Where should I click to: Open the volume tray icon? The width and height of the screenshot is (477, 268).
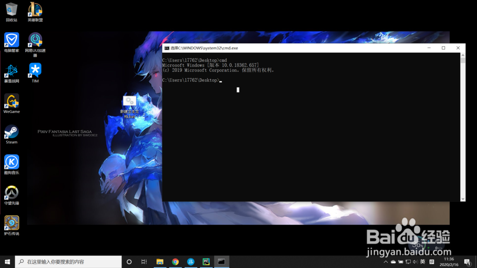pos(415,262)
